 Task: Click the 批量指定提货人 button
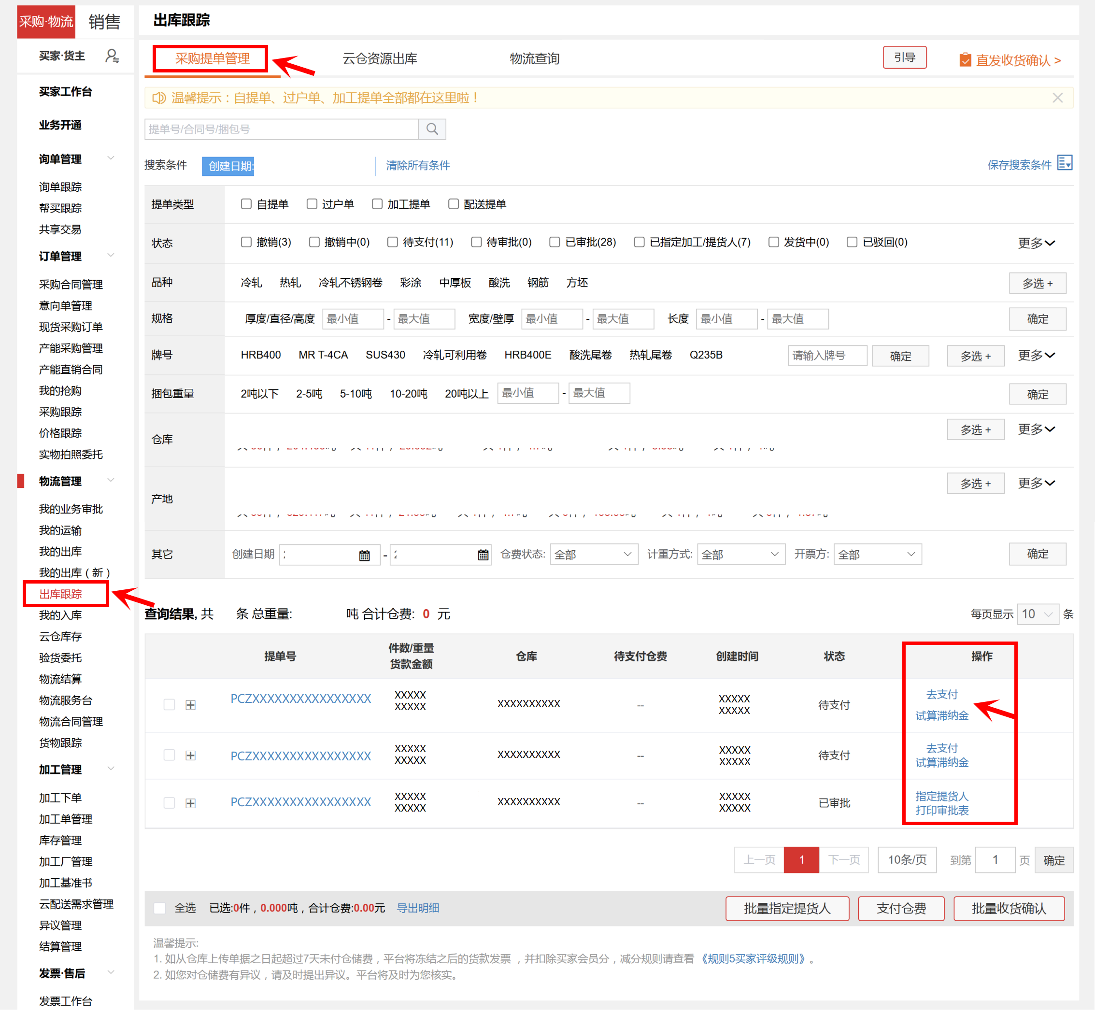pos(787,909)
